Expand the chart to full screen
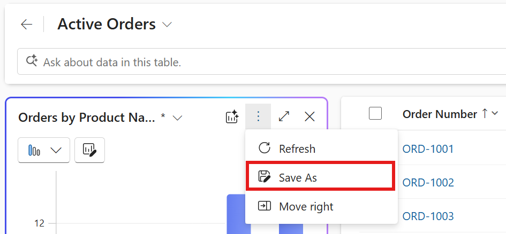Viewport: 506px width, 234px height. [x=284, y=116]
